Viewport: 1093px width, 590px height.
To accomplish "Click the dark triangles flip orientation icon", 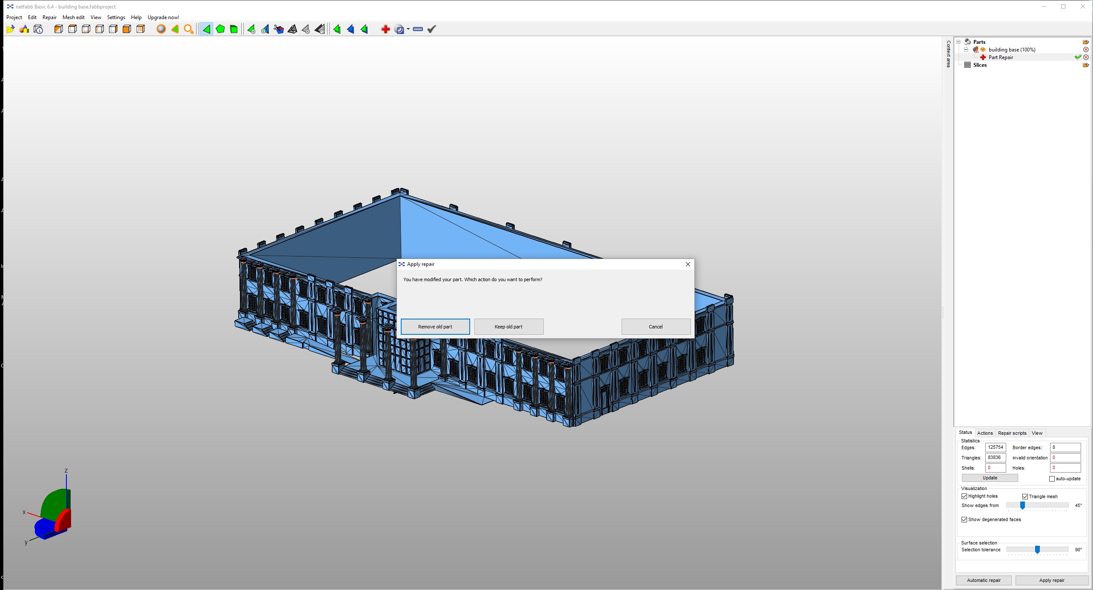I will [x=320, y=29].
